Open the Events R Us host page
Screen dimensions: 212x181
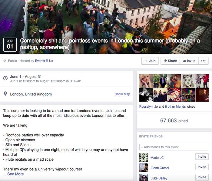[44, 61]
